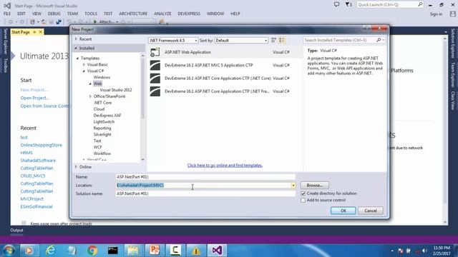The height and width of the screenshot is (257, 458).
Task: Open the DEVEXPRESS menu
Action: [x=189, y=14]
